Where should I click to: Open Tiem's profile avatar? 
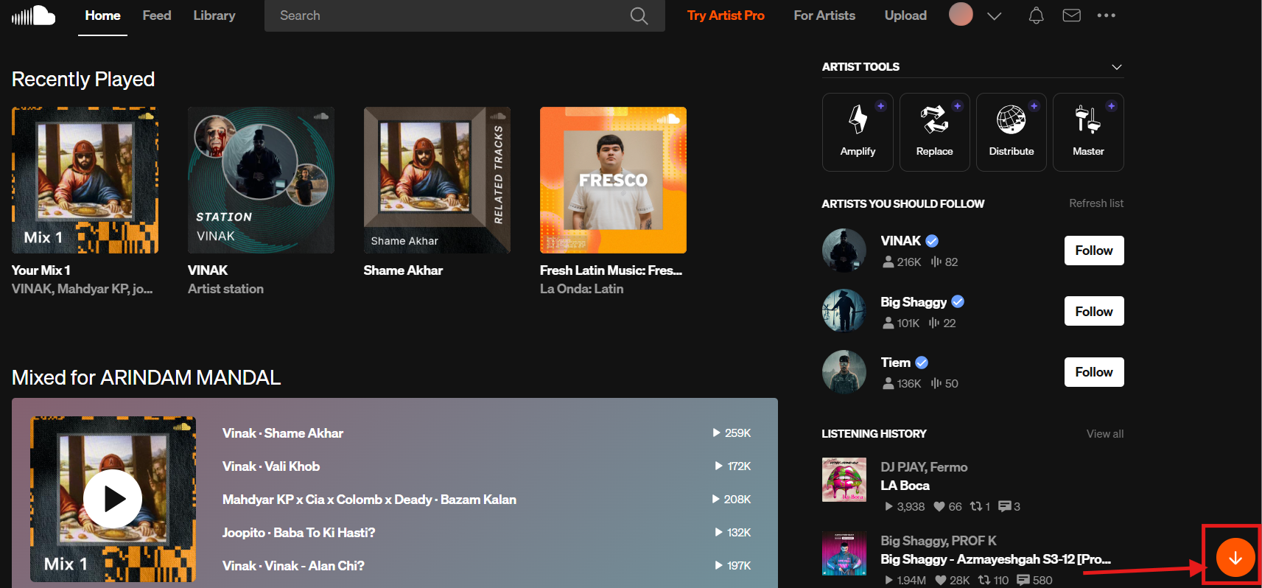click(844, 372)
